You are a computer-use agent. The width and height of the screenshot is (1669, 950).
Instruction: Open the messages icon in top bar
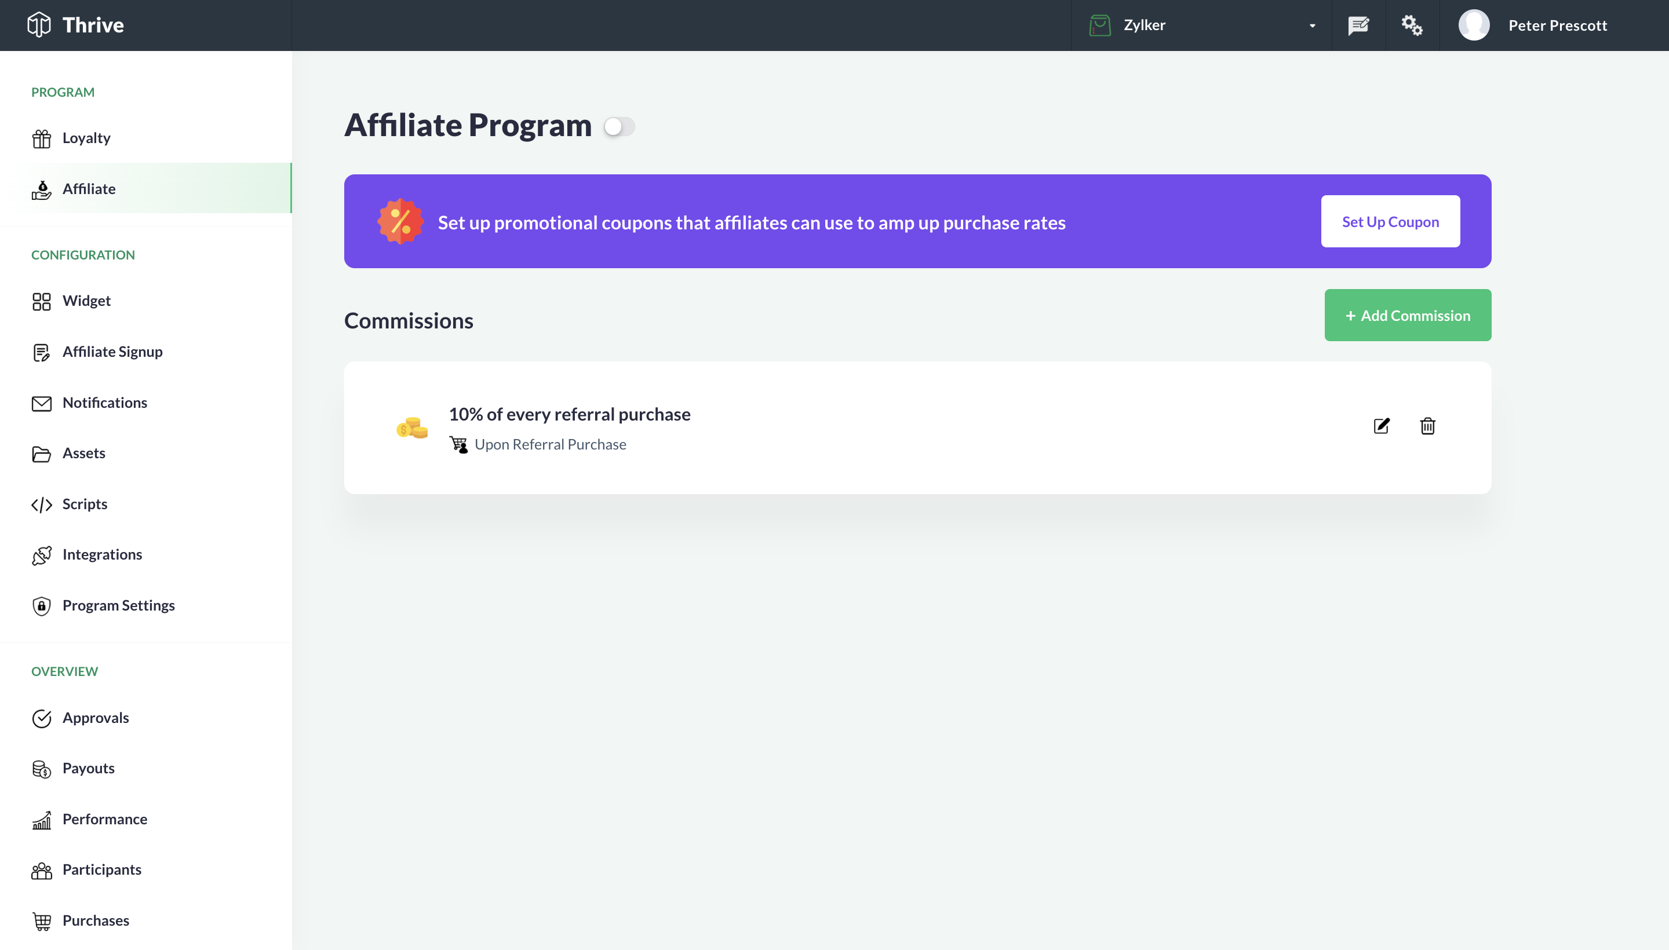tap(1359, 25)
